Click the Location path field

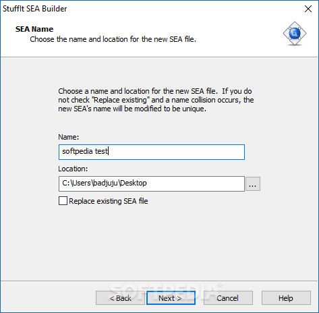tap(152, 183)
